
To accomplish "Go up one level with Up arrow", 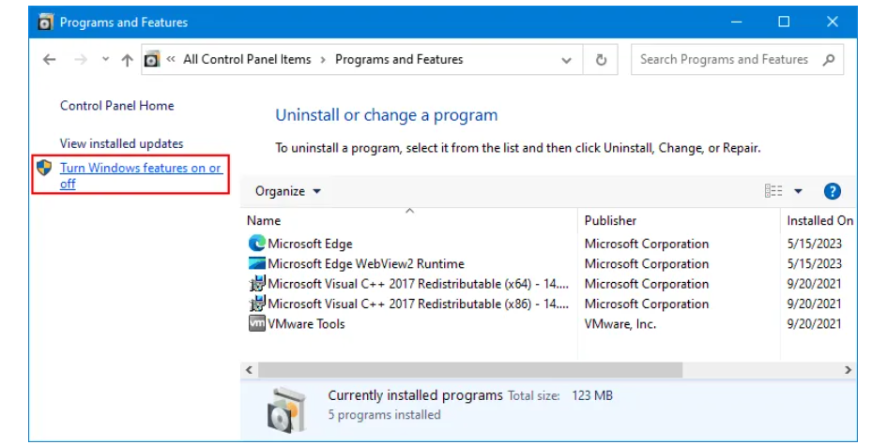I will 128,59.
